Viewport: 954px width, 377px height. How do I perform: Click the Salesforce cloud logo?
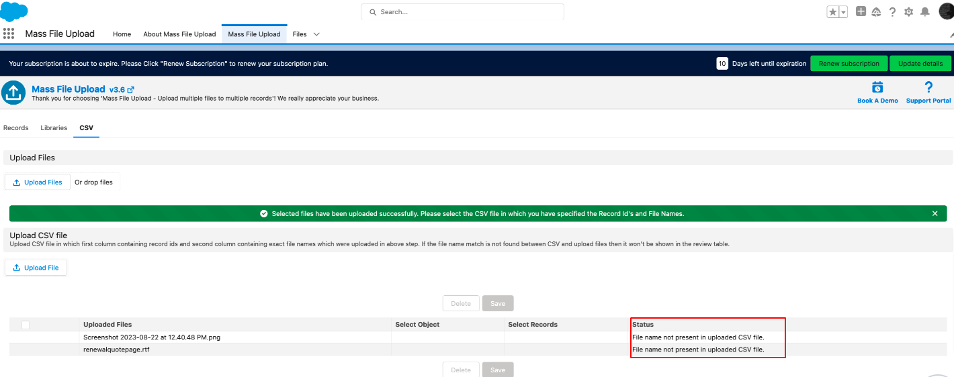[14, 11]
